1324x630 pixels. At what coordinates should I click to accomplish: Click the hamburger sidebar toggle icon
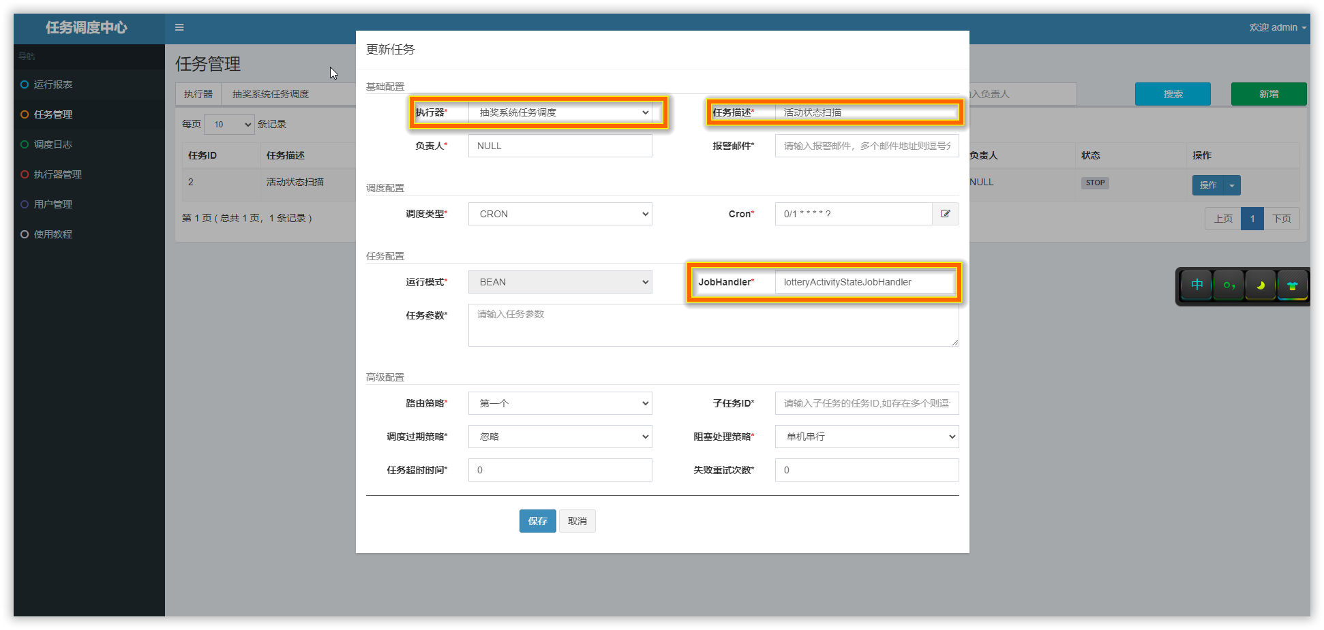click(179, 27)
